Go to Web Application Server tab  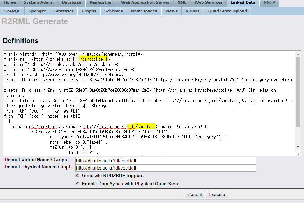pyautogui.click(x=145, y=3)
